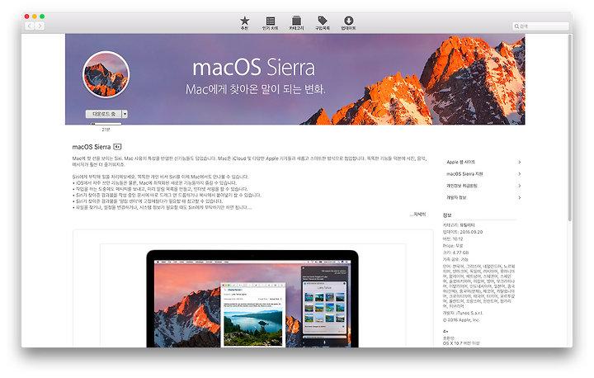Click the vertical scrollbar on the right

pyautogui.click(x=570, y=128)
